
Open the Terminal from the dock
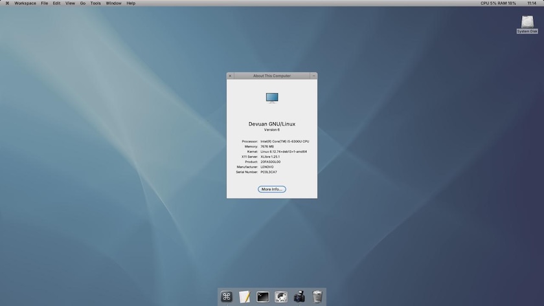click(x=263, y=296)
